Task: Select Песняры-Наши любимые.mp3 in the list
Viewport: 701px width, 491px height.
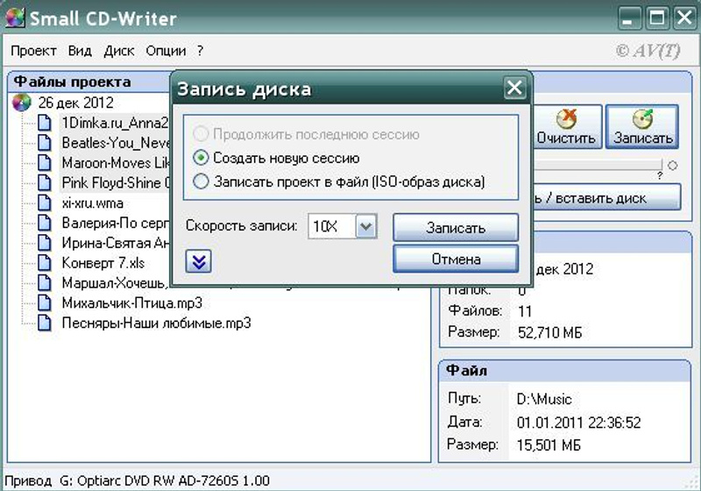Action: [x=157, y=323]
